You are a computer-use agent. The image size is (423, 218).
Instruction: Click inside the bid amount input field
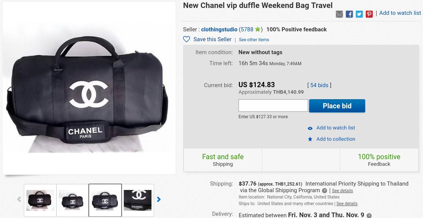coord(273,105)
